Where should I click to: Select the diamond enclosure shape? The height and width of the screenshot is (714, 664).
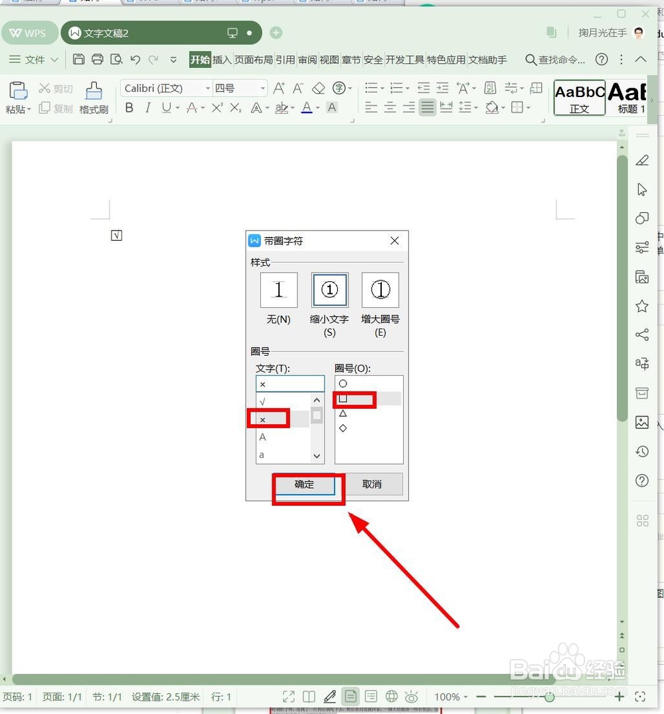click(x=369, y=428)
